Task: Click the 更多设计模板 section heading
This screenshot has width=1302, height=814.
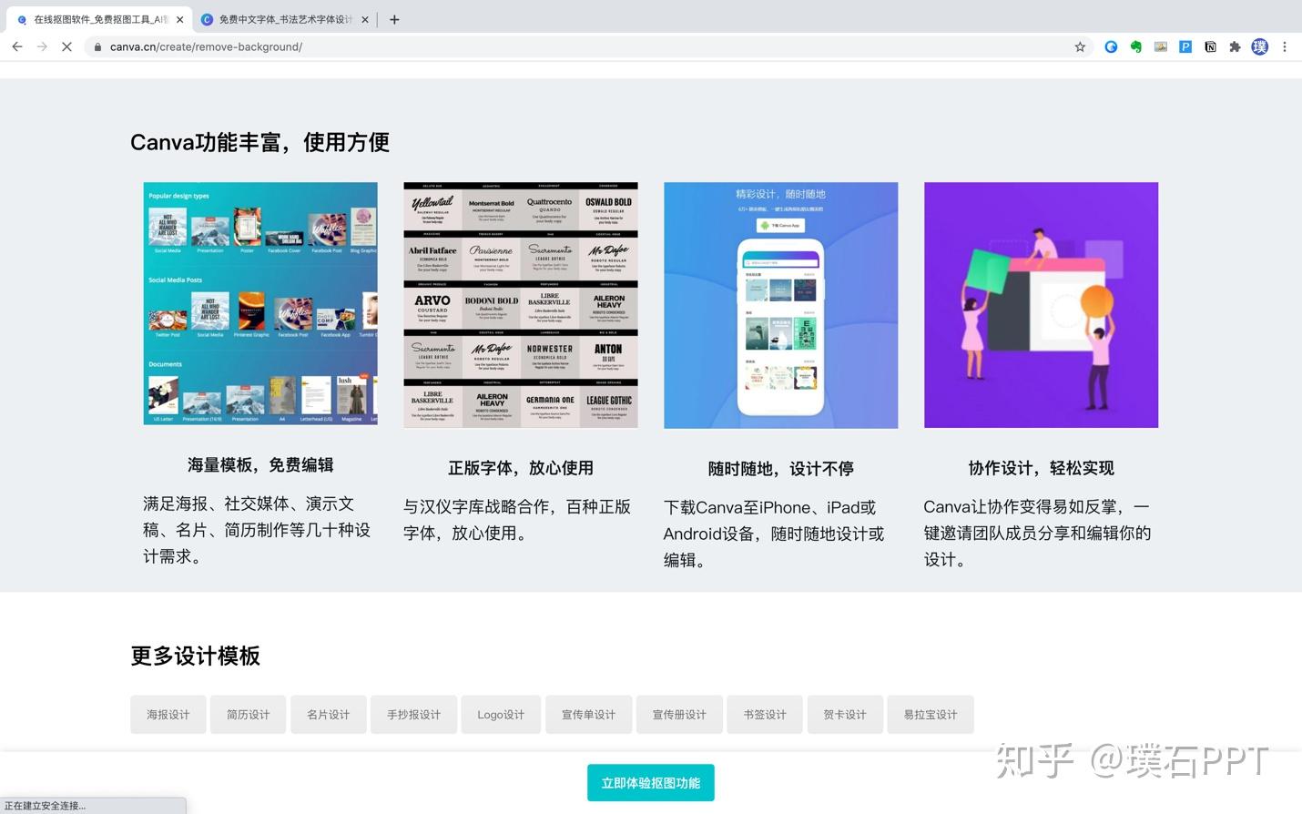Action: click(196, 656)
